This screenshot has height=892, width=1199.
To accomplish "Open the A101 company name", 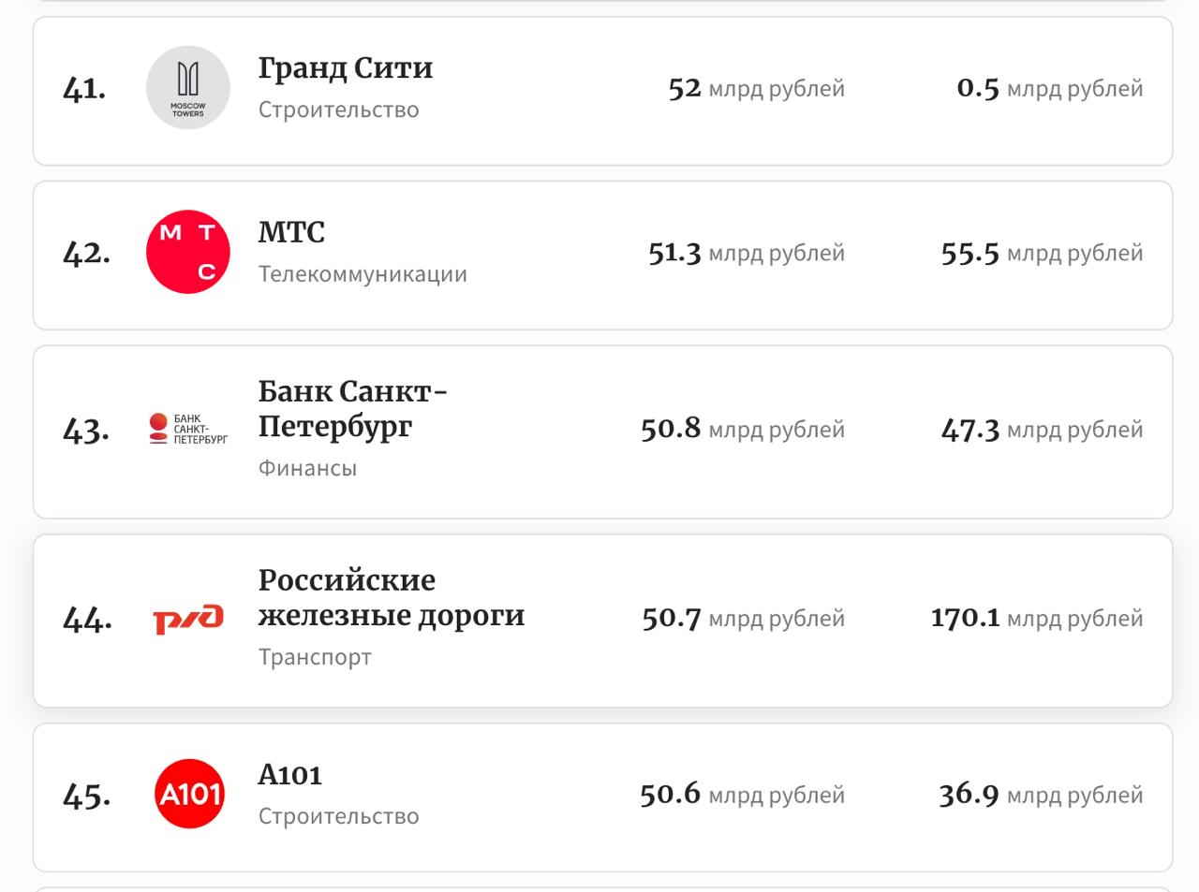I will click(290, 775).
